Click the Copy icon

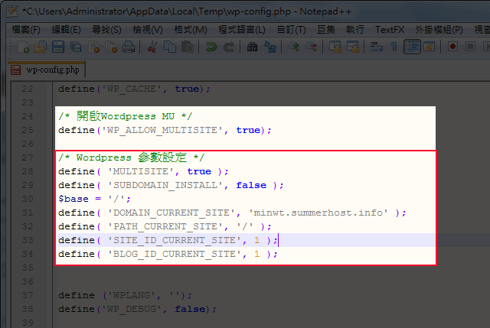(170, 47)
